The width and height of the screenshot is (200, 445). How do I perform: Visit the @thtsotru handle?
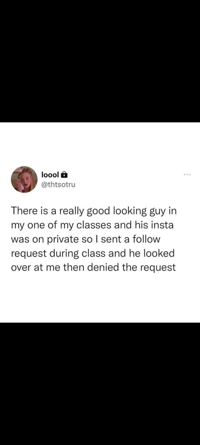58,184
